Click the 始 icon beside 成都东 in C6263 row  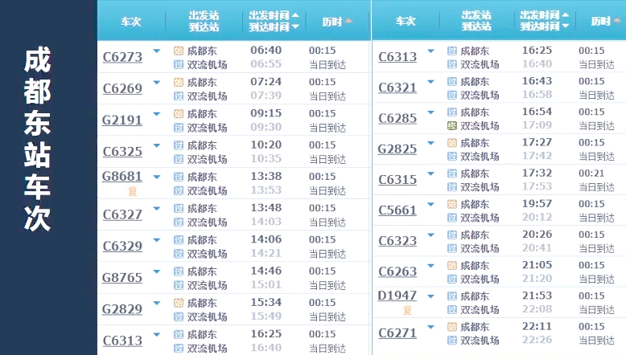(452, 266)
